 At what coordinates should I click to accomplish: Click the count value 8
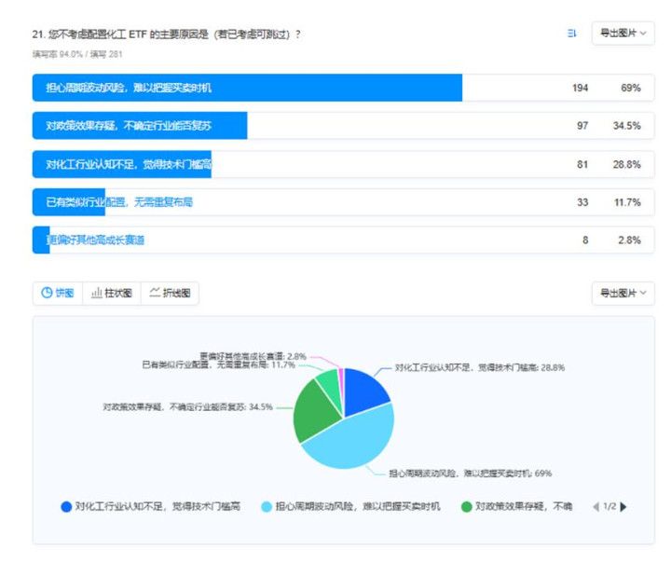tap(585, 240)
